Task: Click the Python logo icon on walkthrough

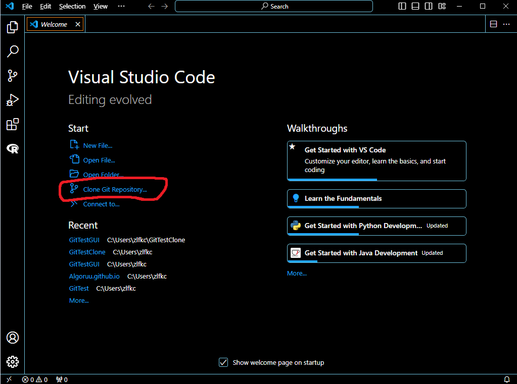Action: point(296,225)
